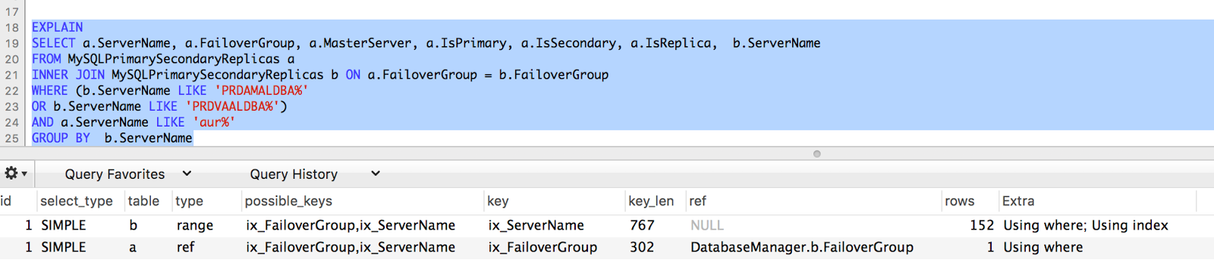Click the 'aur%' string in editor

pos(213,122)
